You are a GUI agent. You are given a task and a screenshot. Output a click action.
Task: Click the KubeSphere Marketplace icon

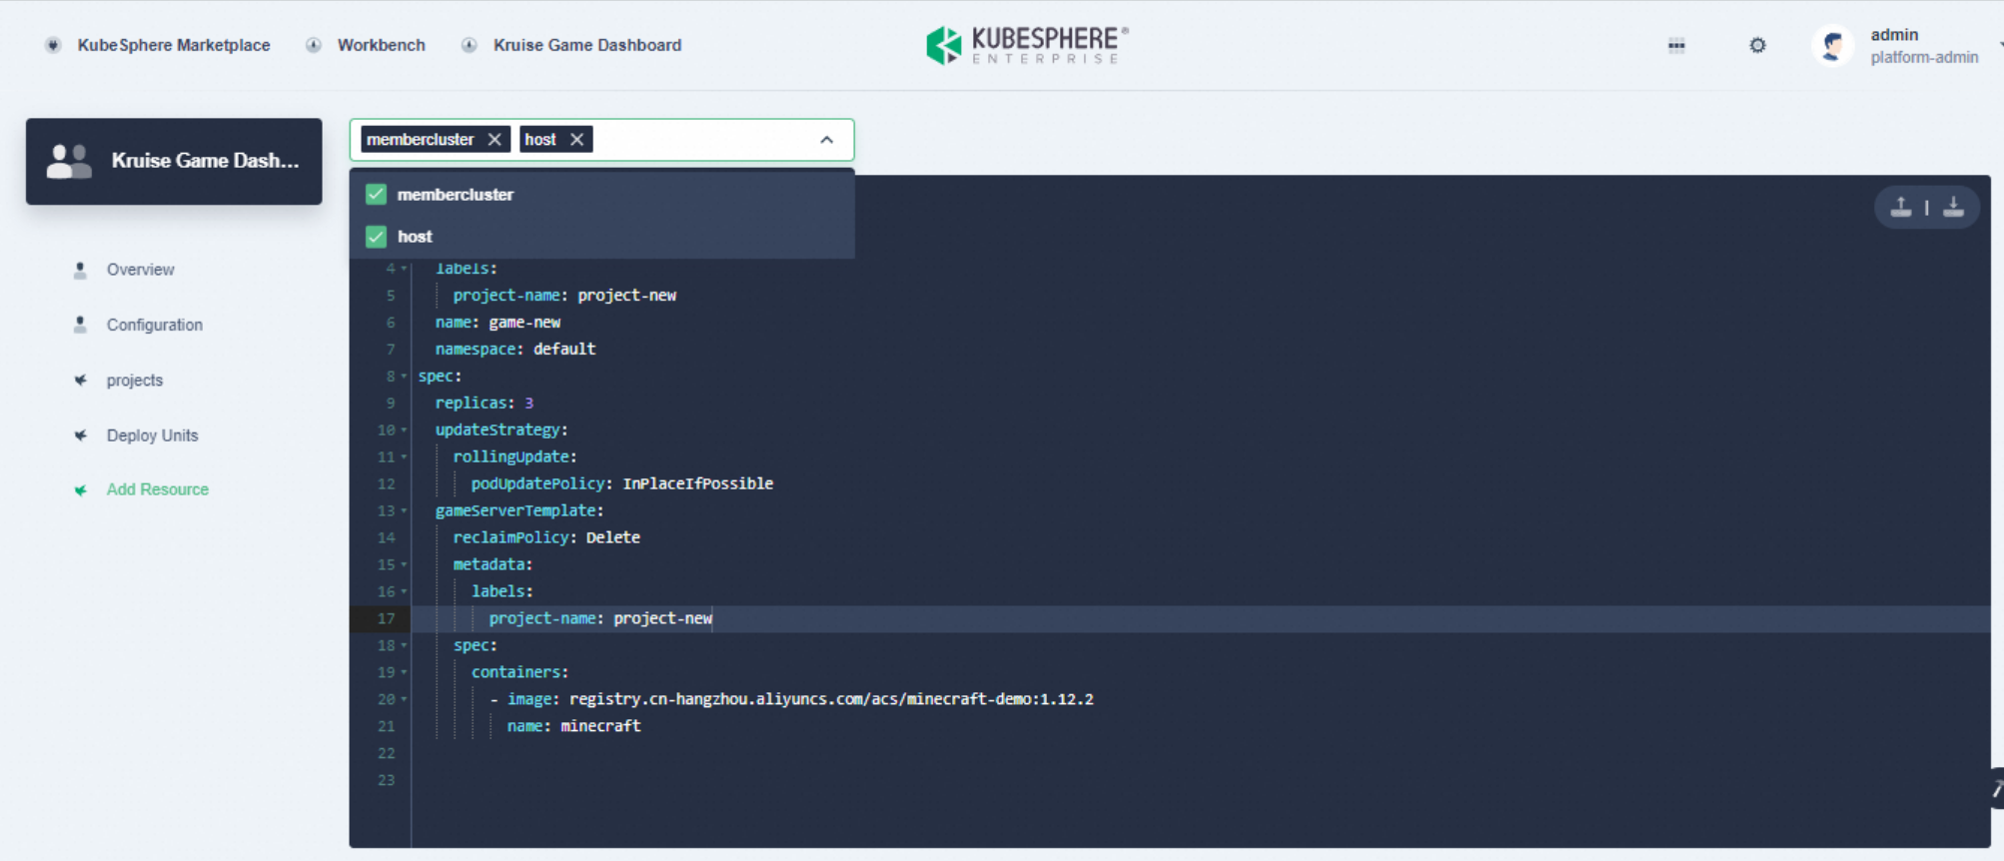click(54, 45)
